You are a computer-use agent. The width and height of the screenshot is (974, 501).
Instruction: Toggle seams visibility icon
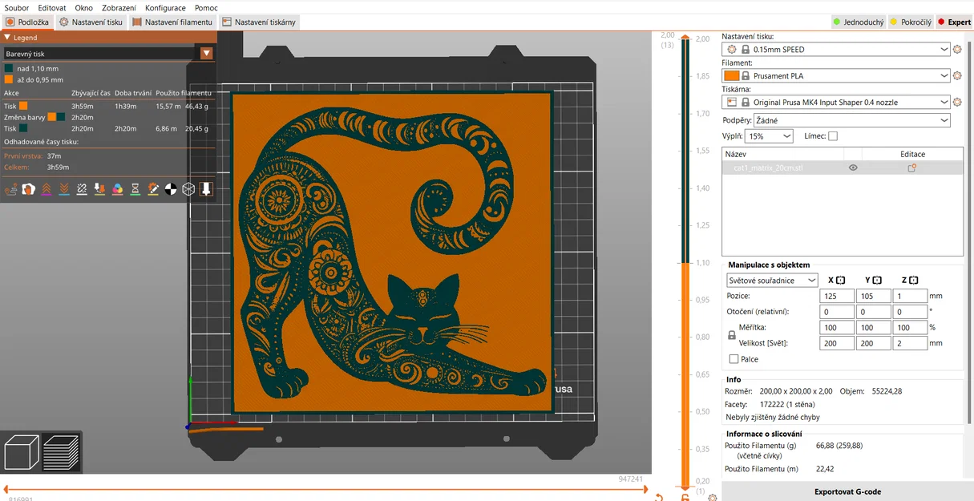(x=82, y=189)
